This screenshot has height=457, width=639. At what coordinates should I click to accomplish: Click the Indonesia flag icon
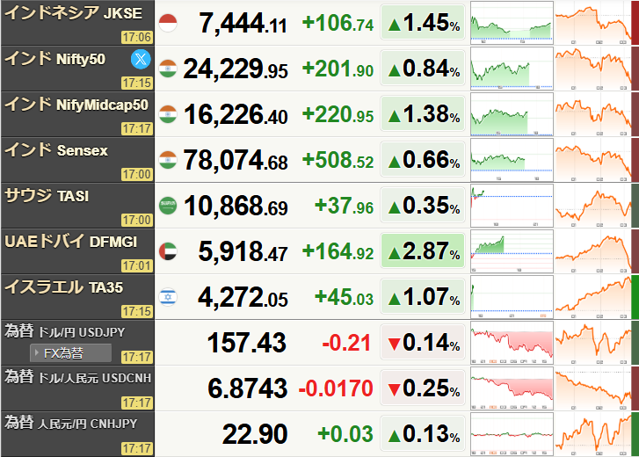click(x=168, y=23)
